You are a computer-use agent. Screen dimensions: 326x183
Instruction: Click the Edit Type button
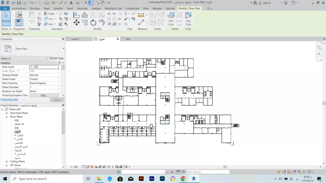point(56,58)
